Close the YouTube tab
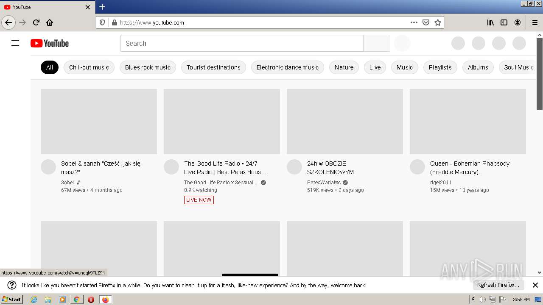543x305 pixels. point(88,7)
